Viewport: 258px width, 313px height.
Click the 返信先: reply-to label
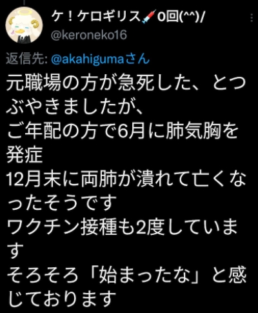point(27,59)
